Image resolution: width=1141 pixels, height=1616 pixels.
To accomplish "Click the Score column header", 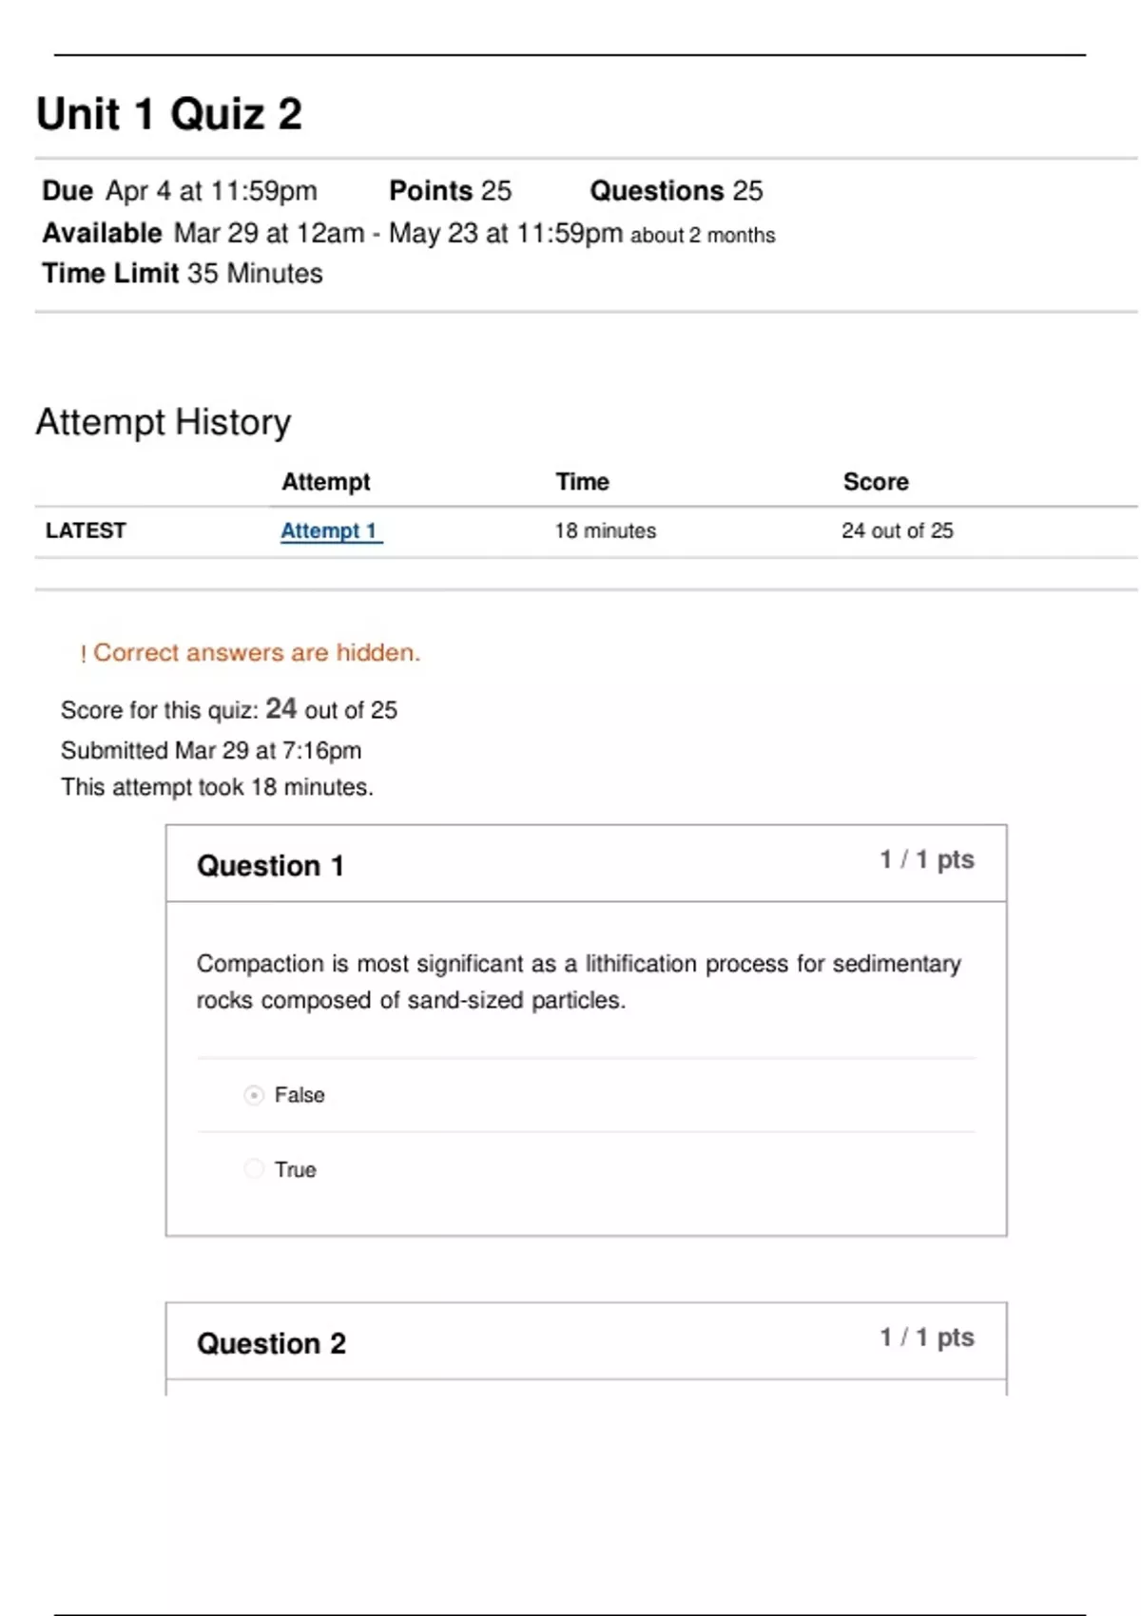I will click(876, 482).
